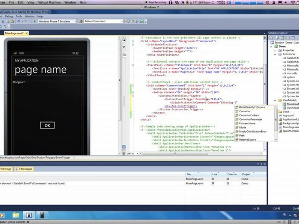Click Stop Recording in the Mac menu bar

coord(156,2)
